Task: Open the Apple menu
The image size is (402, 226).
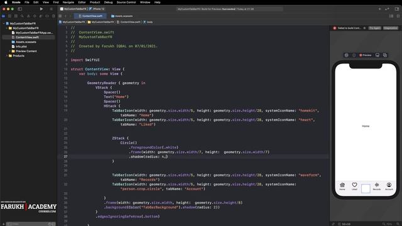Action: (6, 3)
